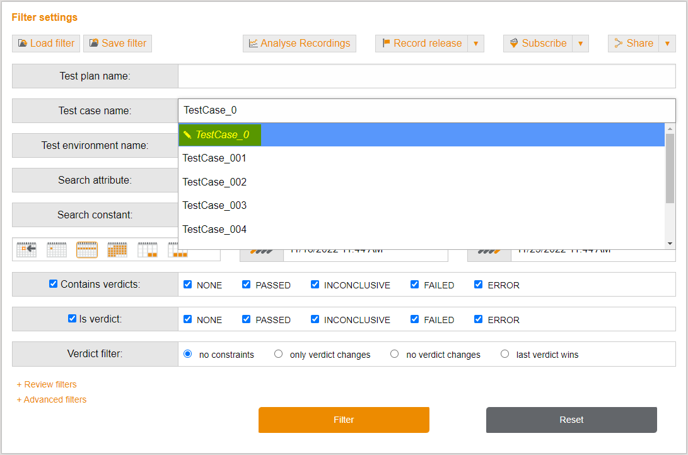Select the full-month calendar range icon

pyautogui.click(x=117, y=250)
